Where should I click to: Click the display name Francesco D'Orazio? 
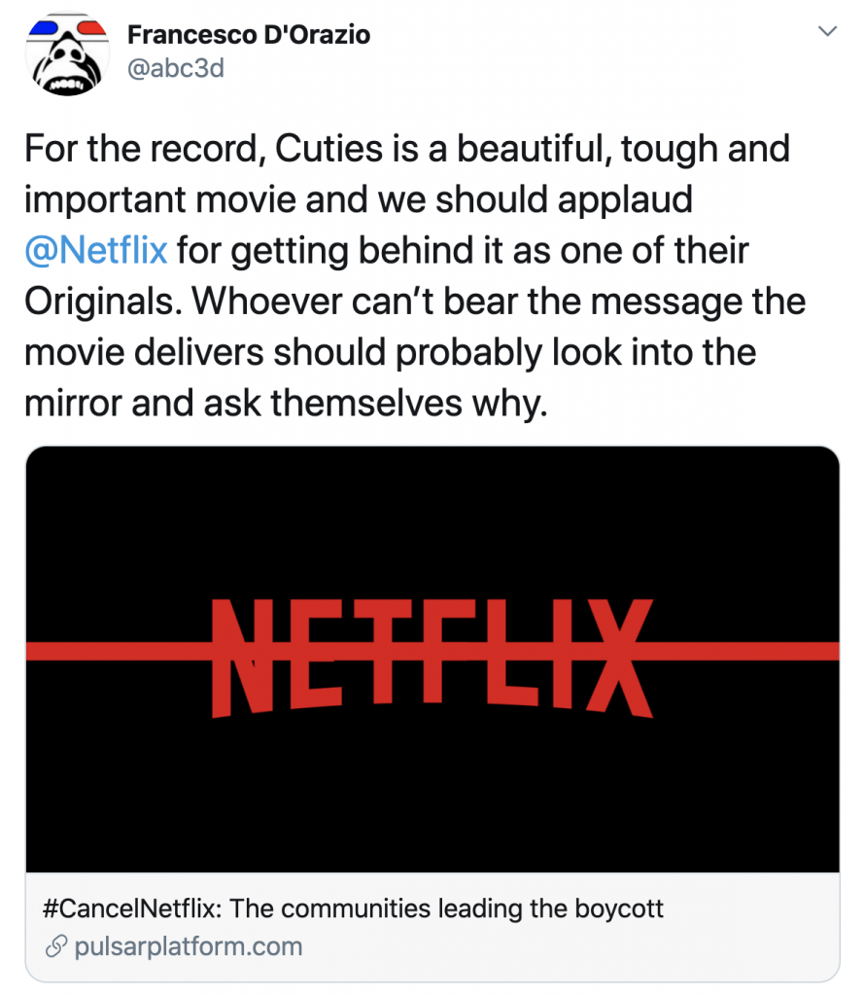point(248,35)
